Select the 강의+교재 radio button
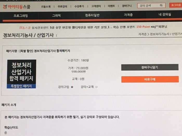Screen dimensions: 182x136 96,87
